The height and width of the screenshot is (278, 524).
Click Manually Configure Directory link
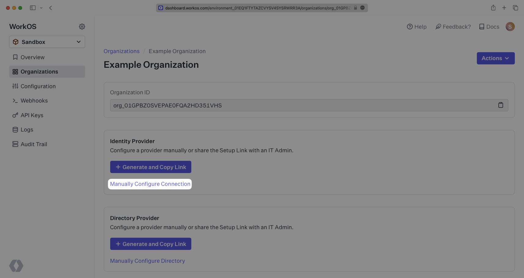coord(148,261)
